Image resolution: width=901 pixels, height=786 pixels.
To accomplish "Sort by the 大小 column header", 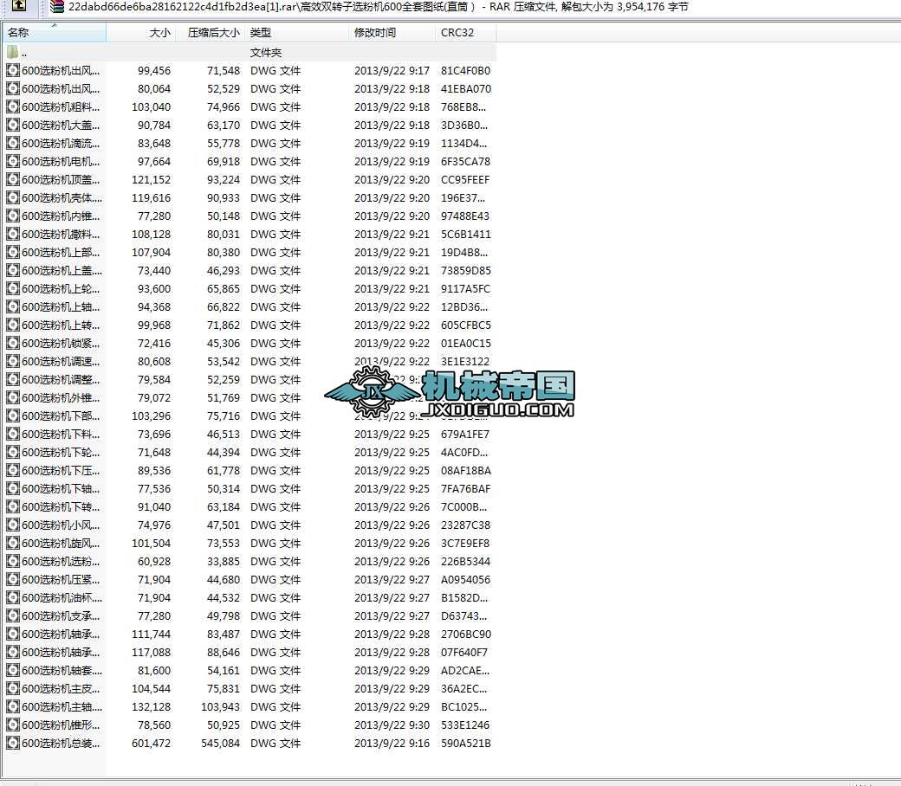I will pyautogui.click(x=140, y=33).
